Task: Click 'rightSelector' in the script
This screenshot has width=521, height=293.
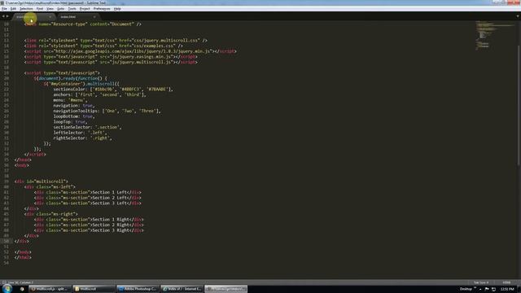Action: point(69,138)
